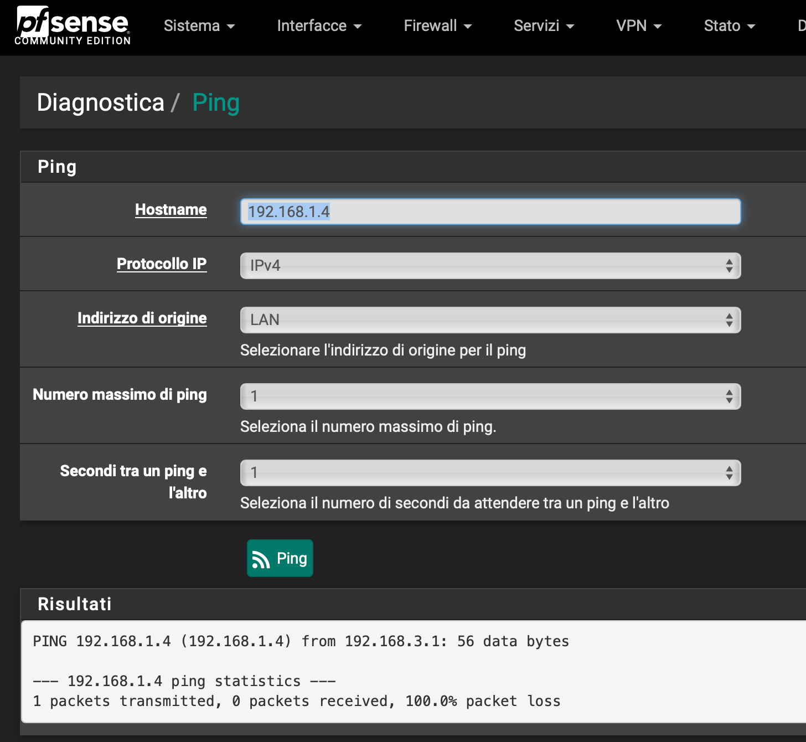
Task: Click the green Ping button
Action: coord(280,558)
